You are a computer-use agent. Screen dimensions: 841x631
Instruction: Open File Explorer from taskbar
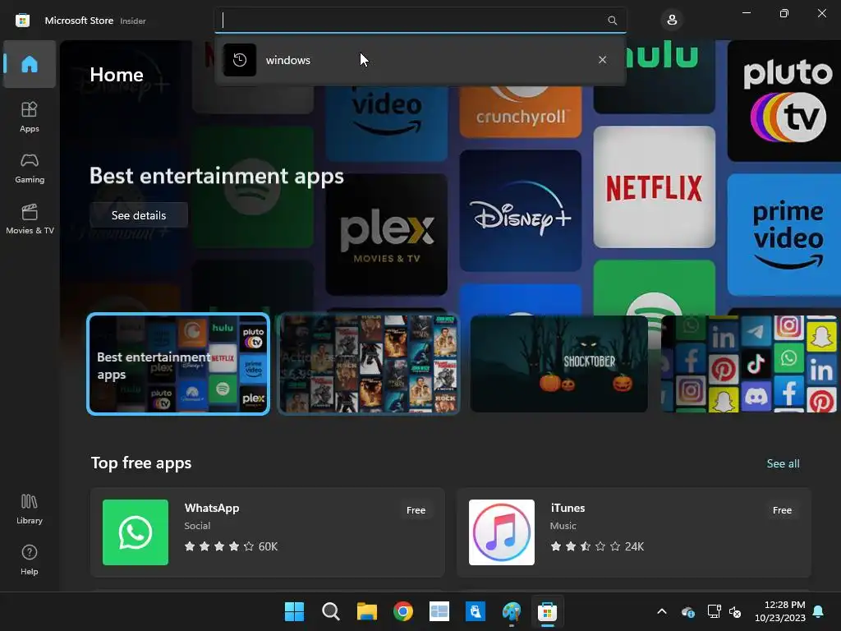367,611
